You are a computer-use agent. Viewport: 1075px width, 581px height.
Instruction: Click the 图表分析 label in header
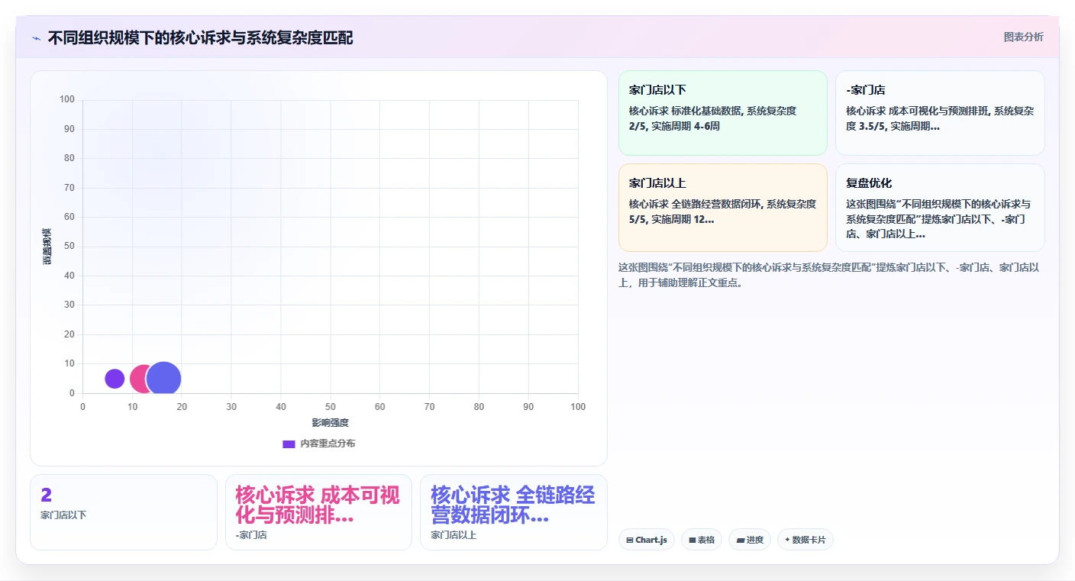(1023, 37)
